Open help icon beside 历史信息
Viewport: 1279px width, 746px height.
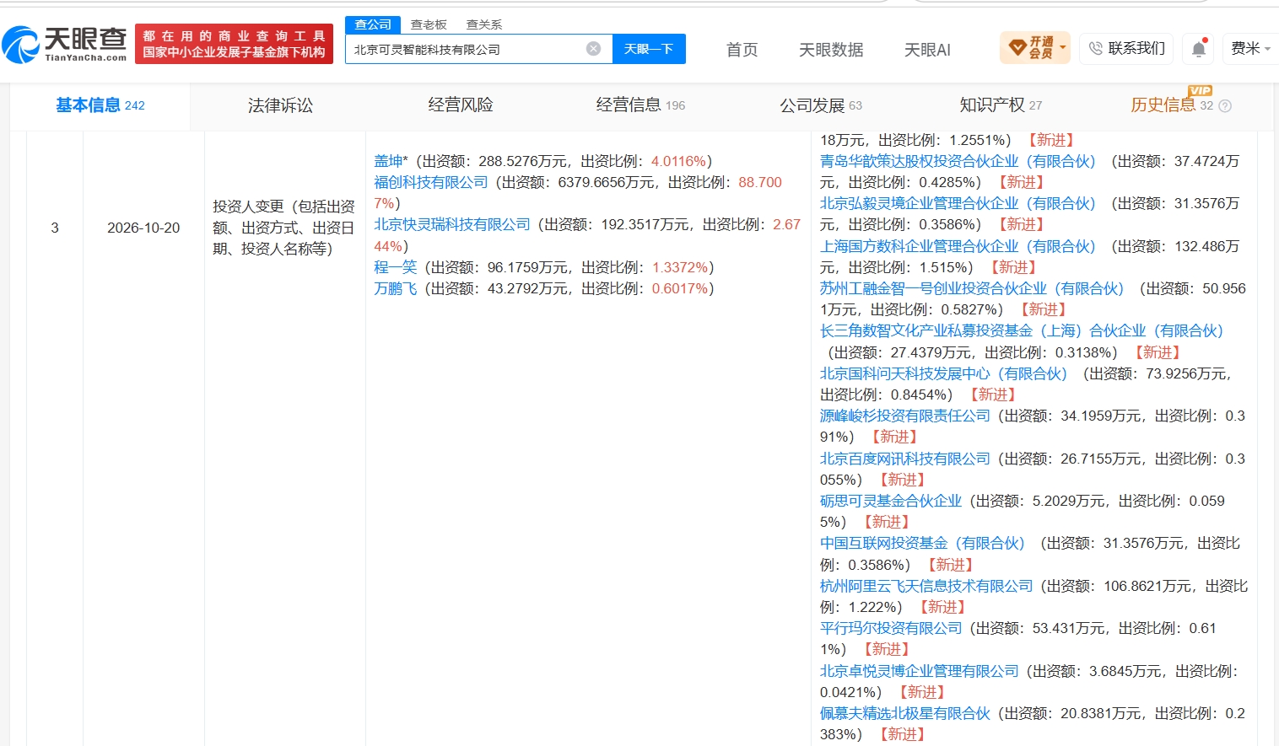[x=1225, y=106]
